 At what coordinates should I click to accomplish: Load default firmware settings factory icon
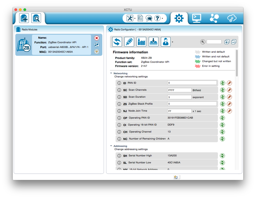tap(141, 42)
